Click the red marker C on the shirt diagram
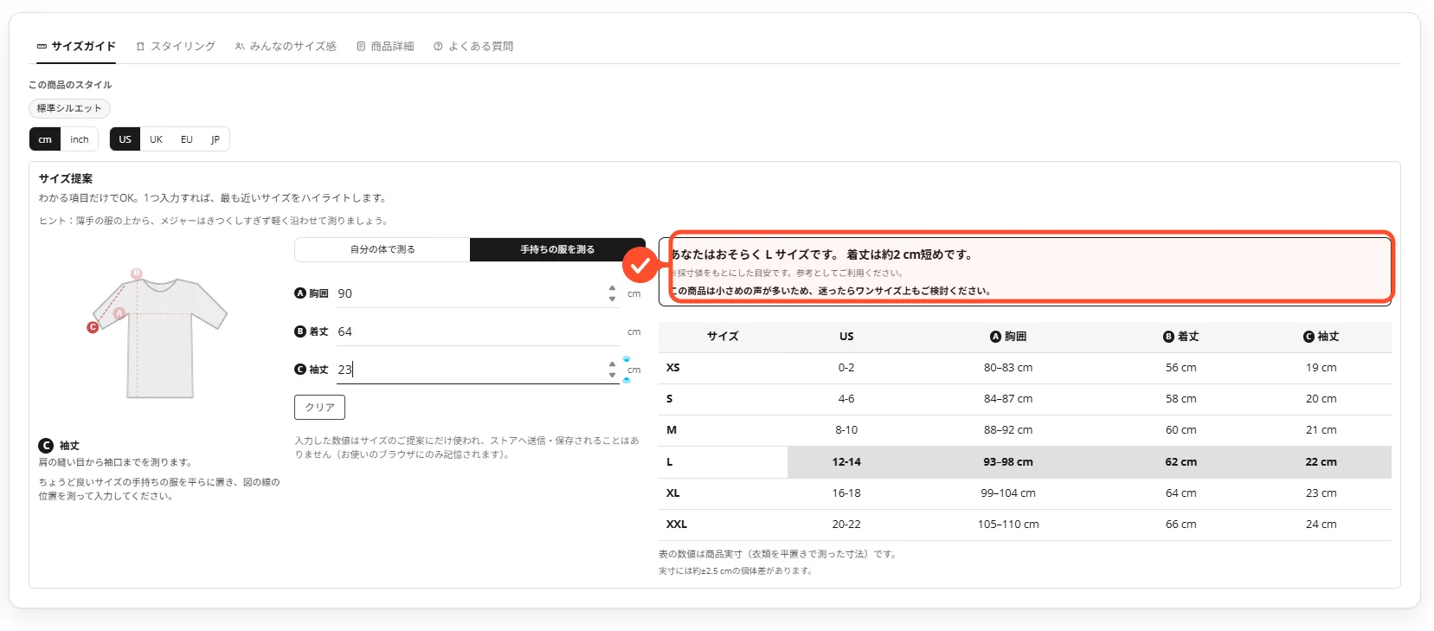This screenshot has height=631, width=1434. [93, 327]
